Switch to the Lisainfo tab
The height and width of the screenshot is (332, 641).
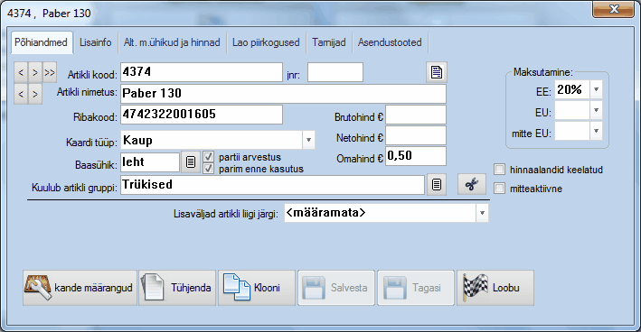[95, 42]
